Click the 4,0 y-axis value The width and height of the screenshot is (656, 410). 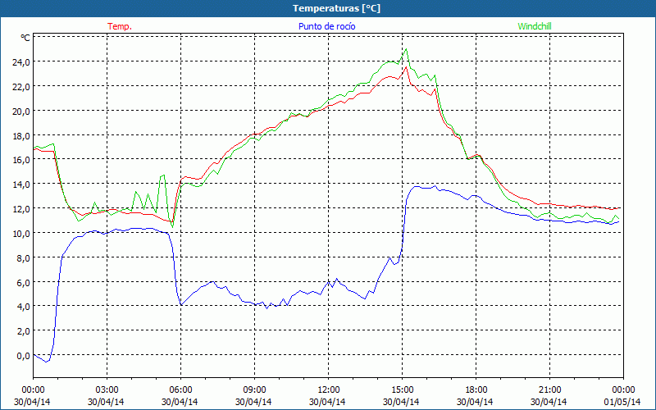point(23,307)
